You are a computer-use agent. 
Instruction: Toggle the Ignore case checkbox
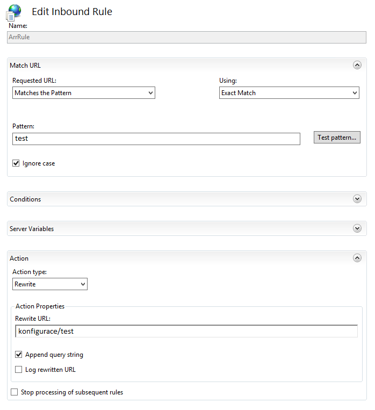click(x=16, y=163)
